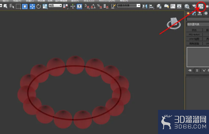Open the selection filter dropdown arrow

[x=1, y=6]
